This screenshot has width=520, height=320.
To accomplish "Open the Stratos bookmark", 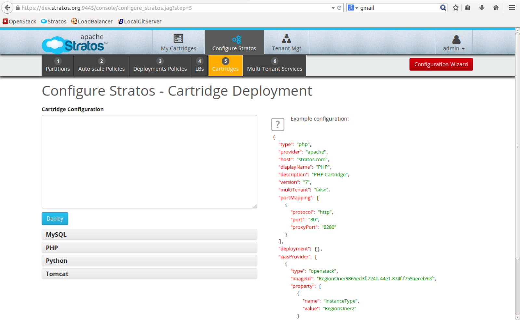I will pyautogui.click(x=54, y=21).
